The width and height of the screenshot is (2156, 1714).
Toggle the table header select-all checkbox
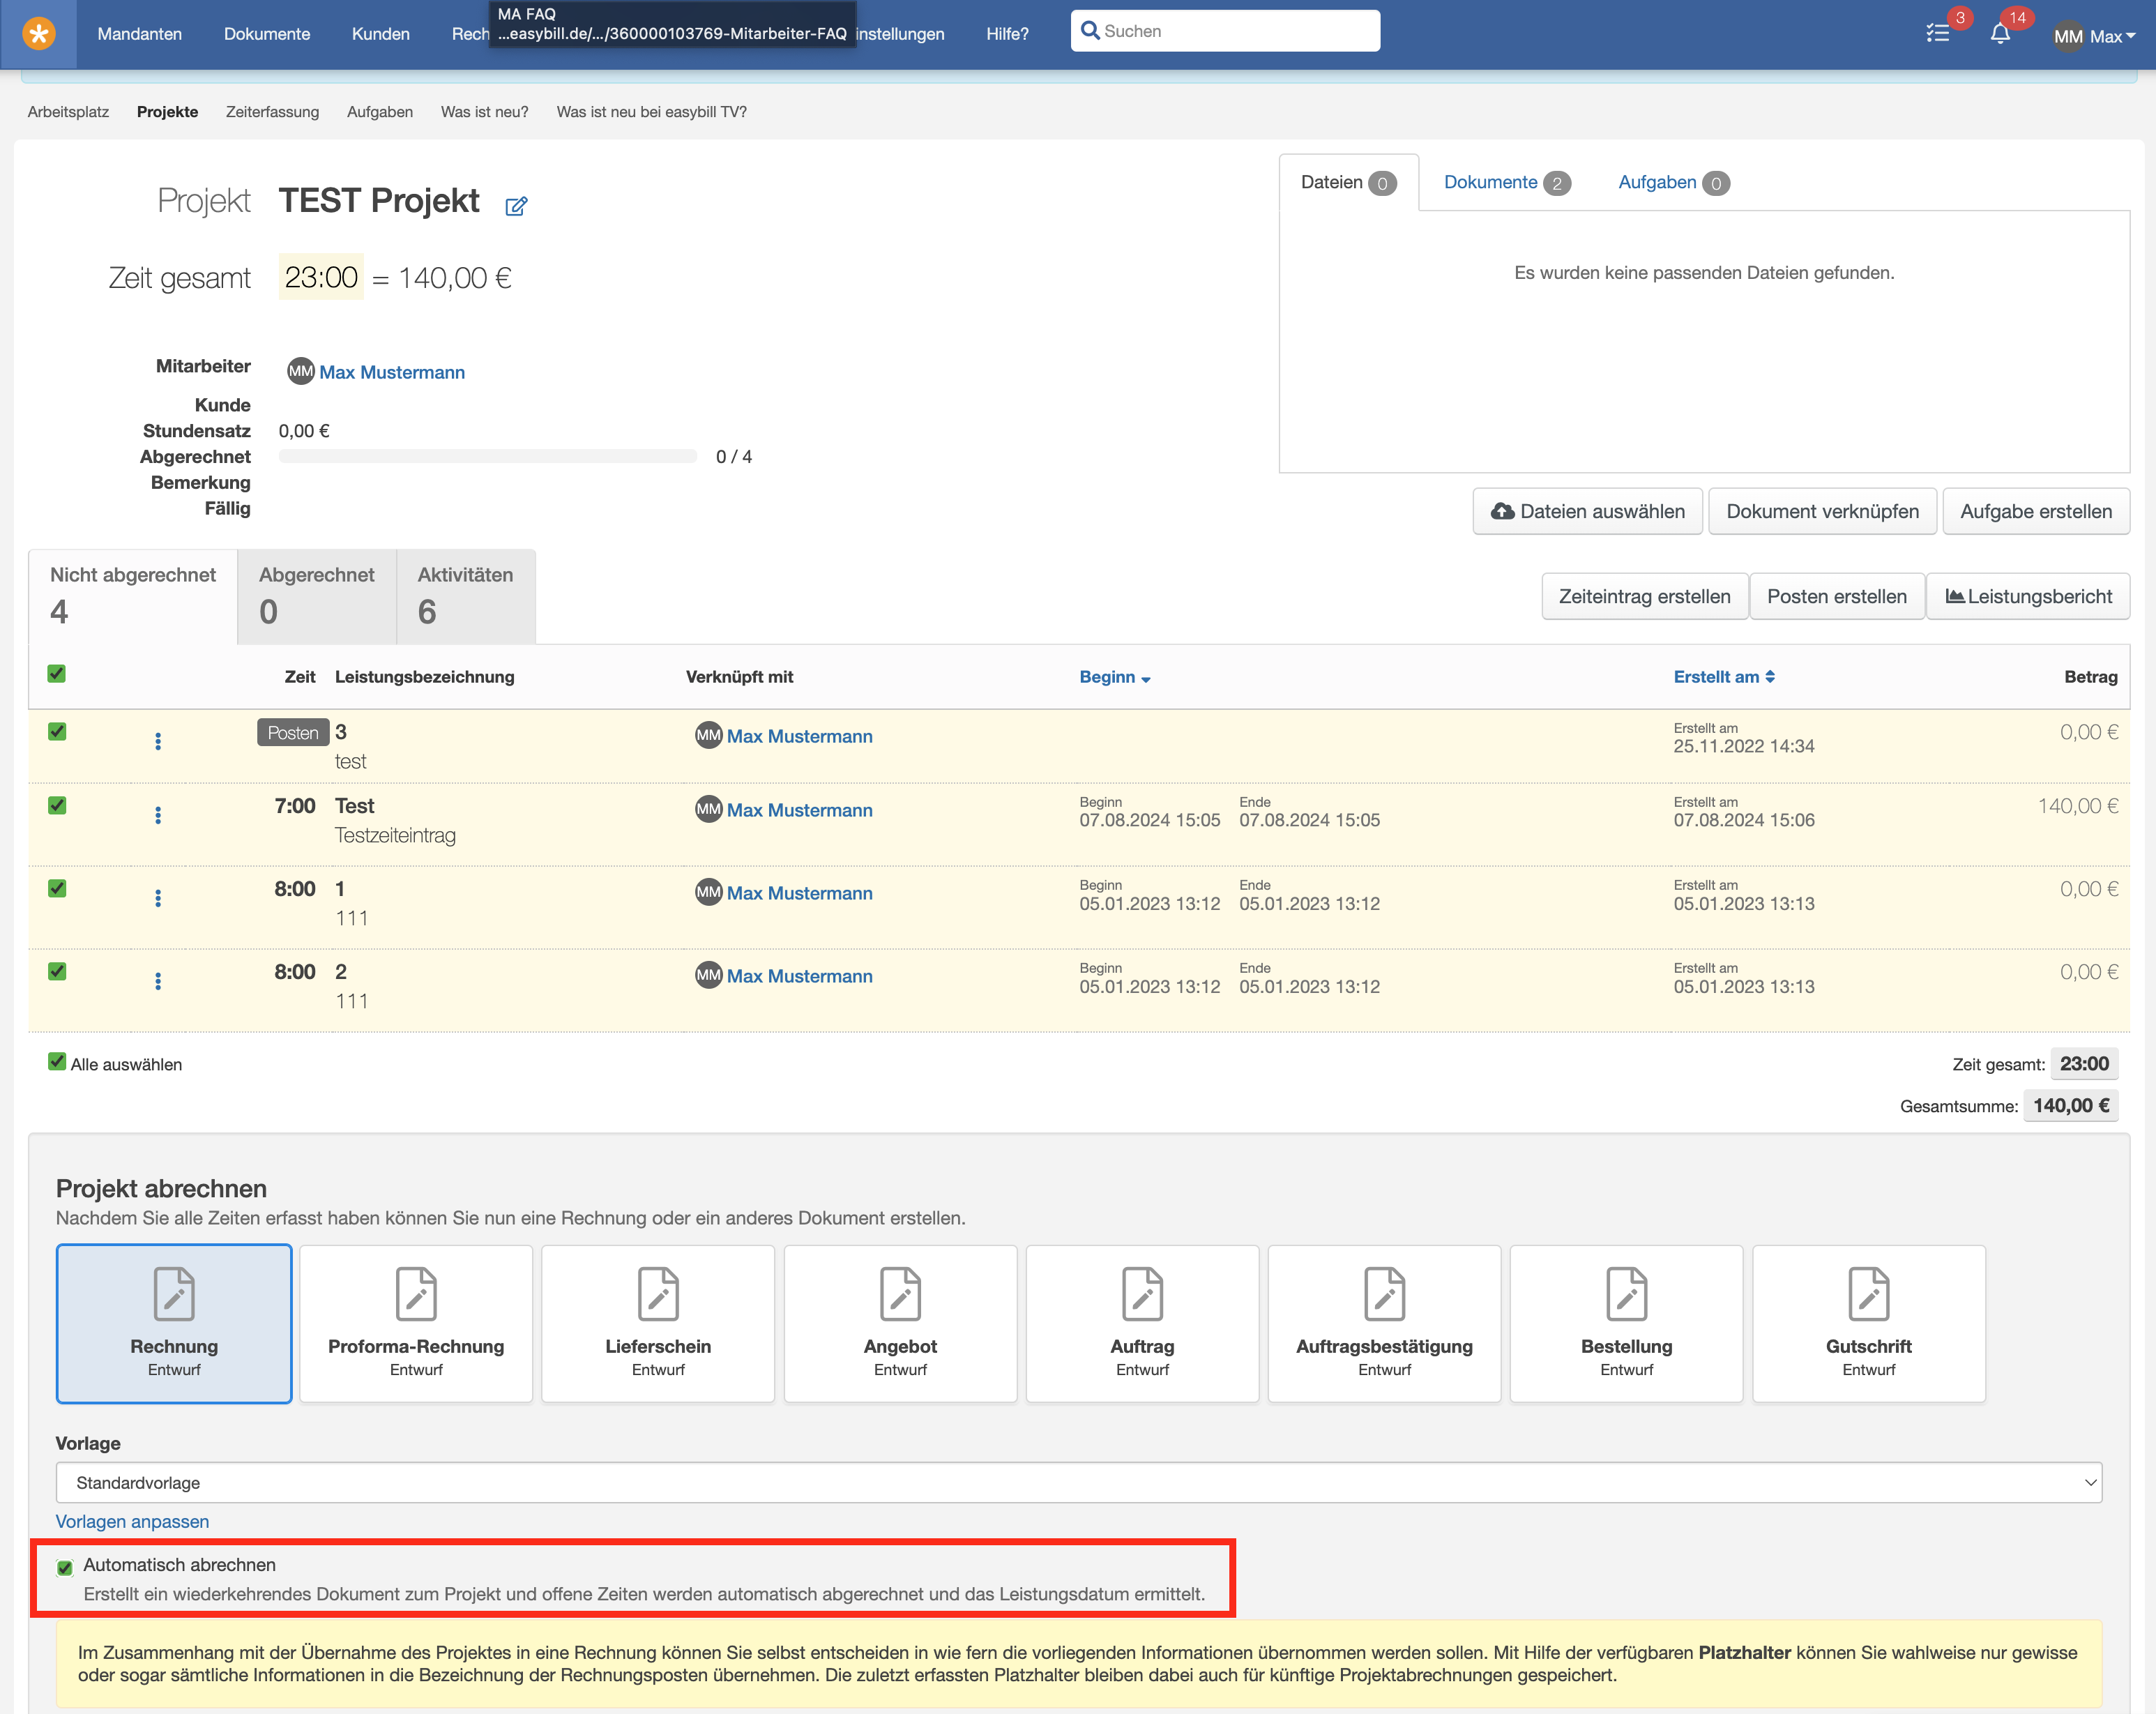(x=57, y=674)
